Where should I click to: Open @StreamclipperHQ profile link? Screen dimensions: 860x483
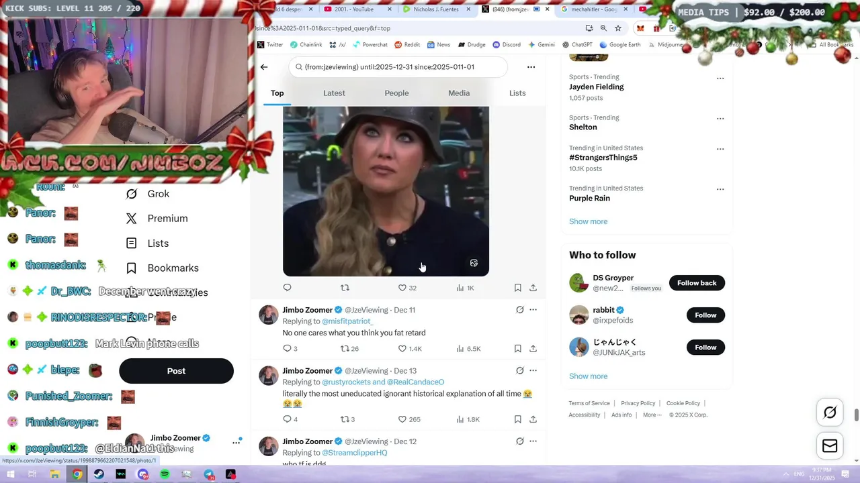[x=355, y=453]
